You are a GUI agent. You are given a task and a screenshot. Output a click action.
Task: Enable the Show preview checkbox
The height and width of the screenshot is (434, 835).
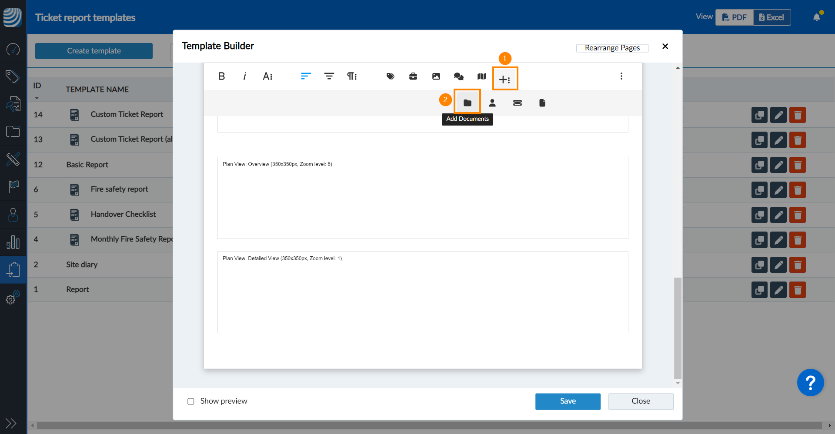(x=191, y=401)
